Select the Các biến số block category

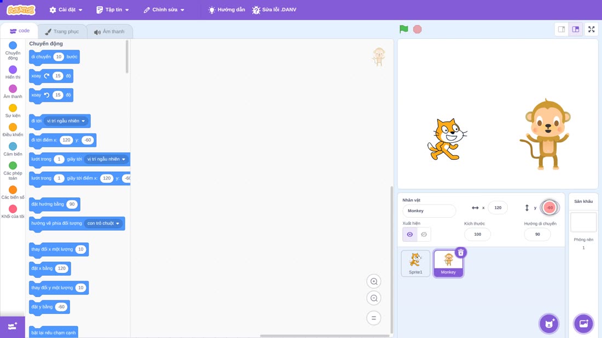pyautogui.click(x=13, y=193)
